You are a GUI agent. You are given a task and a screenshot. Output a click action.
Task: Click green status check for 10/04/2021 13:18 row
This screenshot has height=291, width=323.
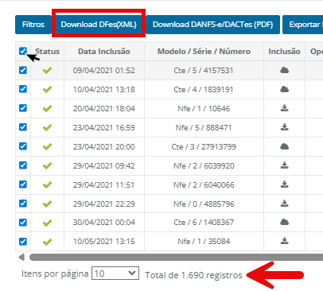[x=47, y=90]
